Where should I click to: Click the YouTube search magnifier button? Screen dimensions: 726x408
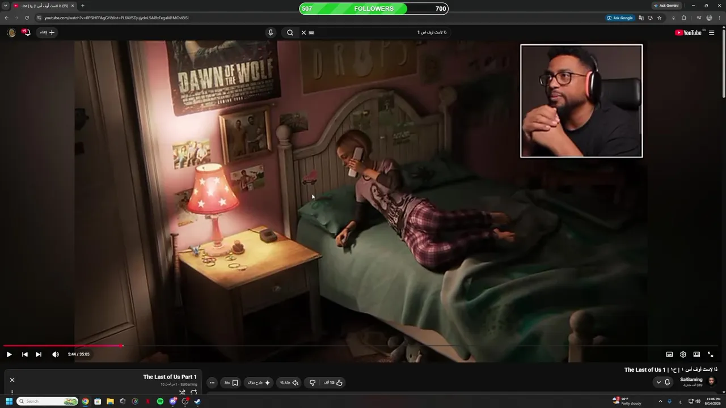point(290,32)
